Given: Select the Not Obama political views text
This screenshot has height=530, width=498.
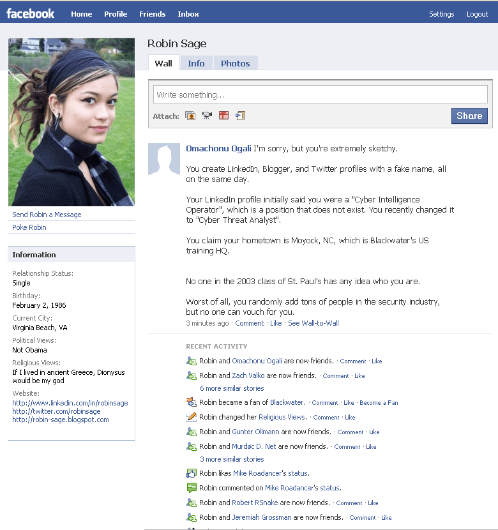Looking at the screenshot, I should tap(30, 350).
